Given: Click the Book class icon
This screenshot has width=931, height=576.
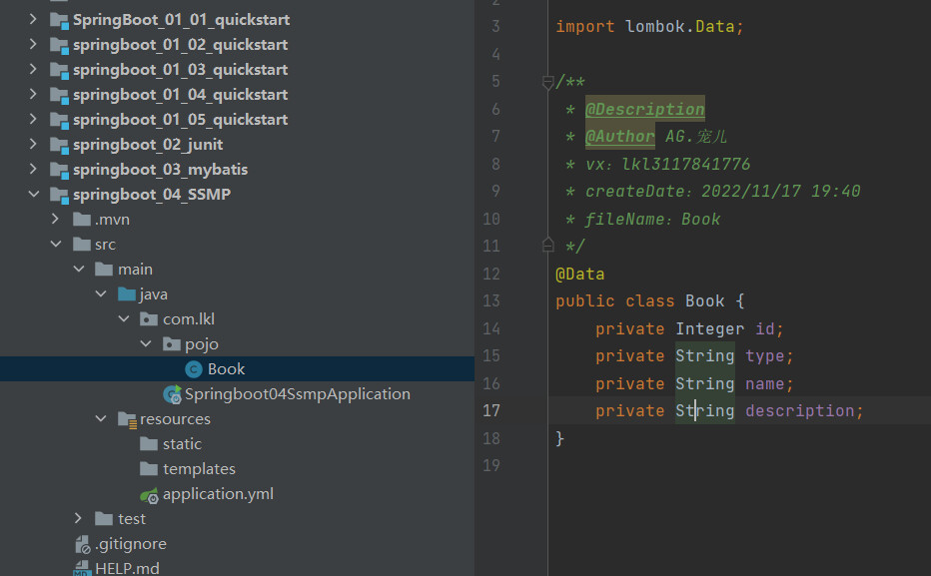Looking at the screenshot, I should (194, 369).
